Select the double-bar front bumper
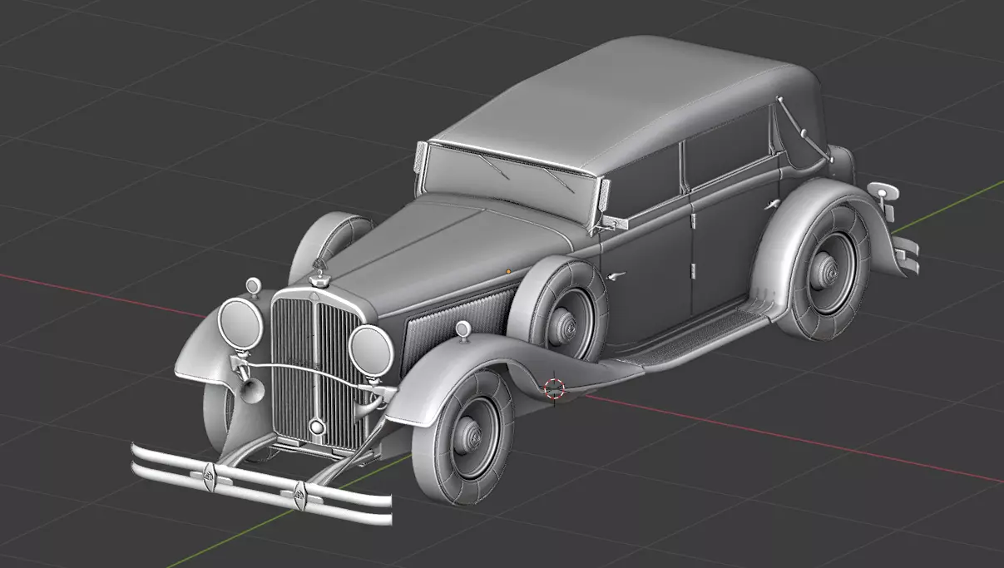 261,483
